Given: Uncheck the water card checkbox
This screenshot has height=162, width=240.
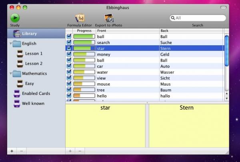Looking at the screenshot, I should [69, 72].
